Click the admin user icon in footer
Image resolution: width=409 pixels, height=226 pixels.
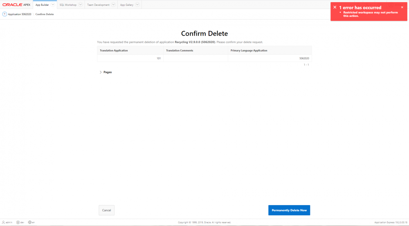point(3,222)
